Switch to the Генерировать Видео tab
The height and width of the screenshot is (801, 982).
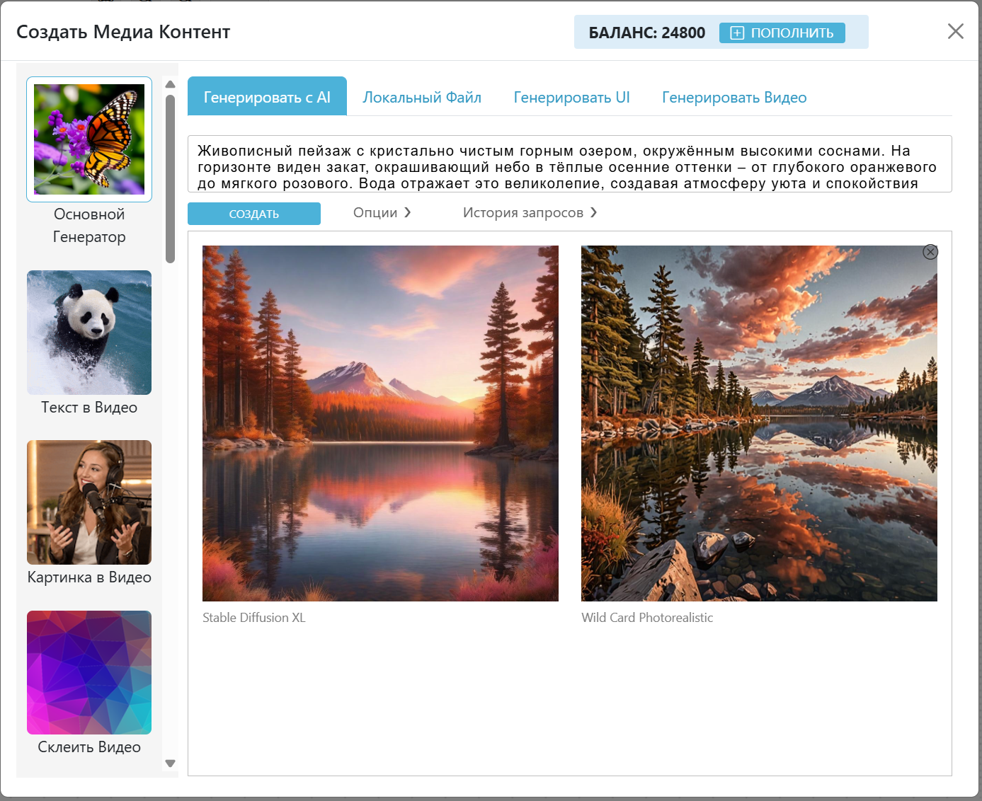tap(734, 98)
